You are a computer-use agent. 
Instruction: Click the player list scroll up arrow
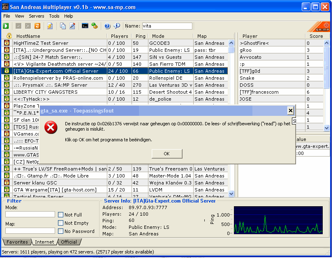tap(327, 43)
